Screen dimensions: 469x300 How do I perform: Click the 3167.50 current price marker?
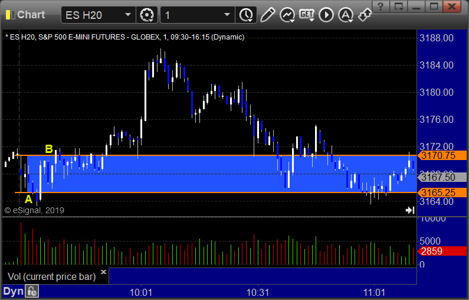[442, 177]
